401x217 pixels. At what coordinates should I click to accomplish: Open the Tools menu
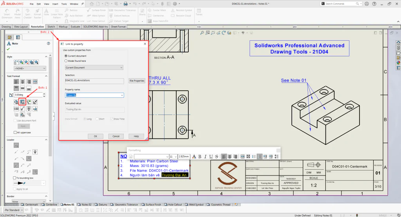(x=64, y=4)
